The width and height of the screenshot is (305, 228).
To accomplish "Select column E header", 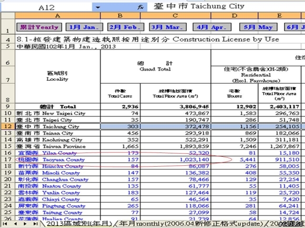I will (x=279, y=16).
